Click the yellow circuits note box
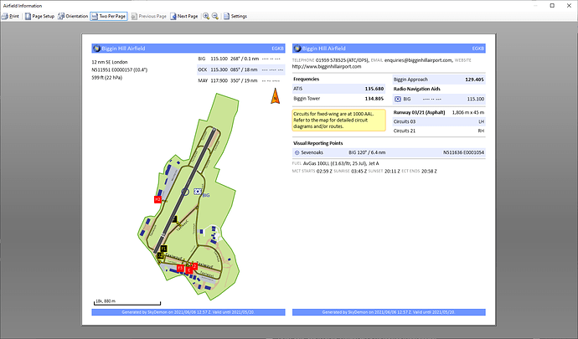The image size is (578, 339). 338,121
